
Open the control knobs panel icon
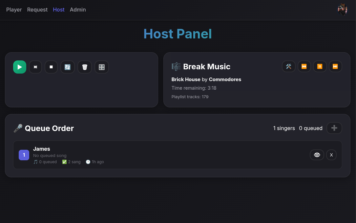[x=102, y=67]
